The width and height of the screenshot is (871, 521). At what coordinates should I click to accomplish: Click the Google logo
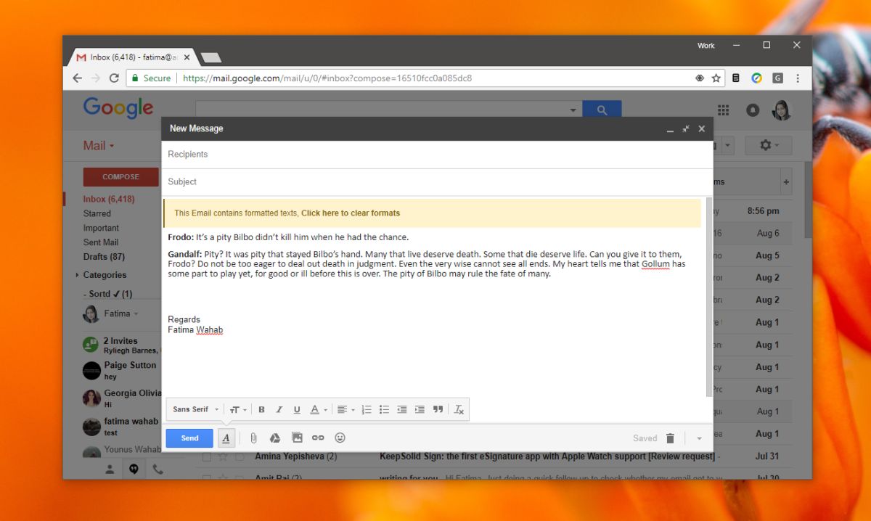(x=118, y=108)
